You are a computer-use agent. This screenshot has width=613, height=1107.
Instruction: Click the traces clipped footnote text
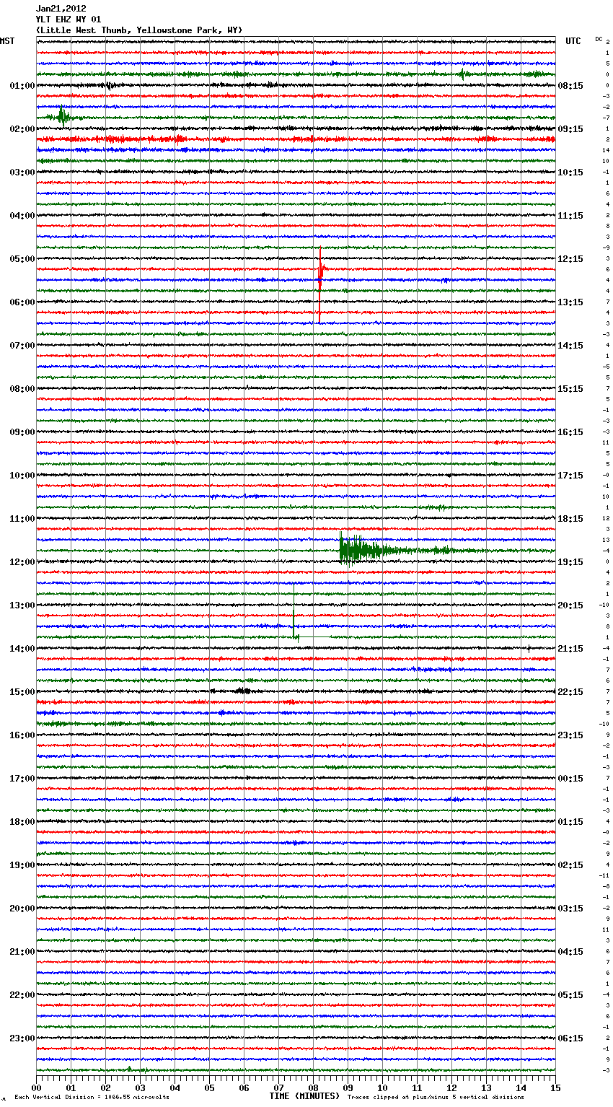[x=436, y=1097]
